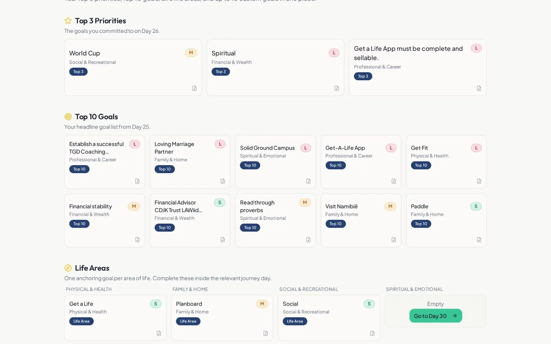Select the 'Visit Namibië' goal title
This screenshot has width=551, height=344.
pyautogui.click(x=342, y=206)
